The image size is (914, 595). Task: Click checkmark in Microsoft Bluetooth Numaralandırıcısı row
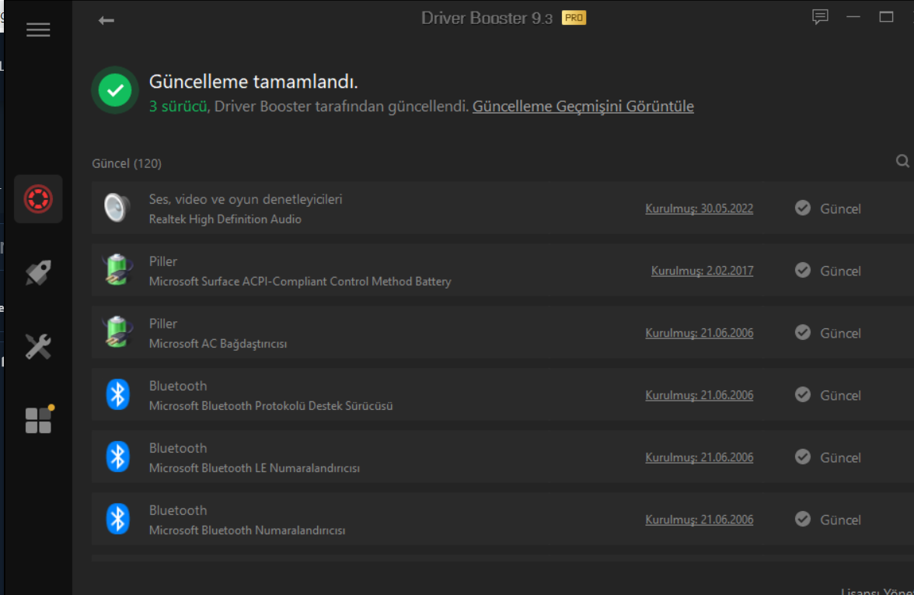coord(803,520)
